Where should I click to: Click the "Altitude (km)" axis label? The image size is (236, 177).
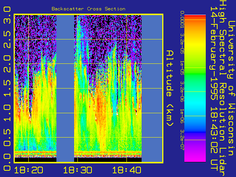pyautogui.click(x=170, y=88)
